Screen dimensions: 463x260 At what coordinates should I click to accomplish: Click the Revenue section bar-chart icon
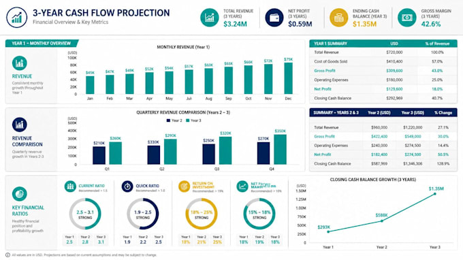[x=20, y=63]
